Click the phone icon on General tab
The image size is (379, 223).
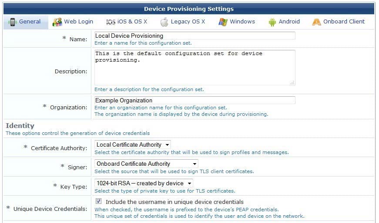[x=12, y=22]
